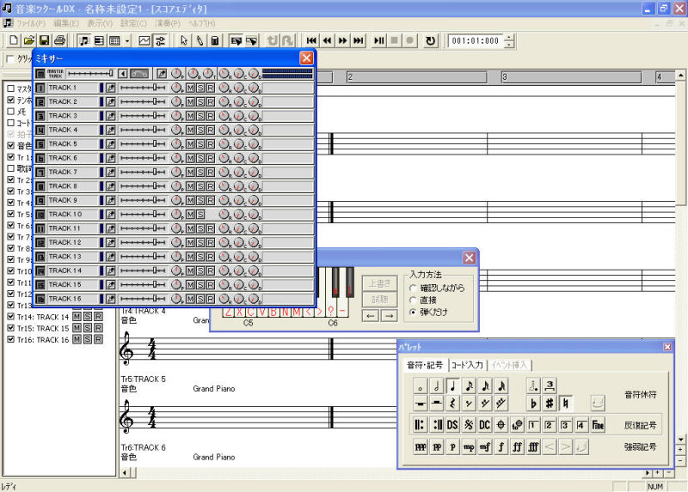
Task: Mute TRACK 3 in the mixer
Action: click(x=190, y=116)
